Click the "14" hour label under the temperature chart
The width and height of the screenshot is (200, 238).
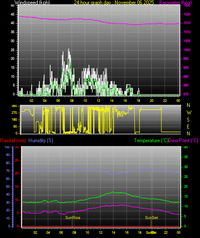113,232
